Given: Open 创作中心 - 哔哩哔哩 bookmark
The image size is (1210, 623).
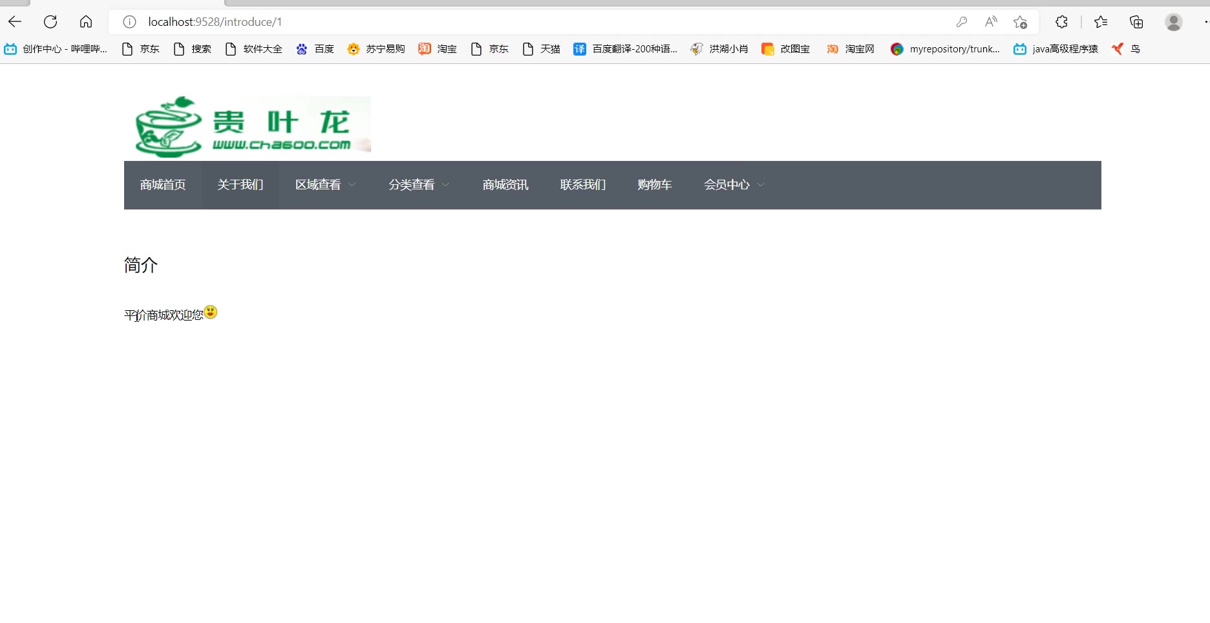Looking at the screenshot, I should coord(56,49).
